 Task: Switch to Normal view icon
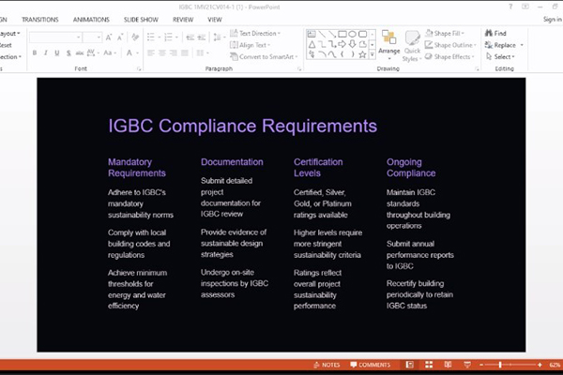[x=410, y=365]
